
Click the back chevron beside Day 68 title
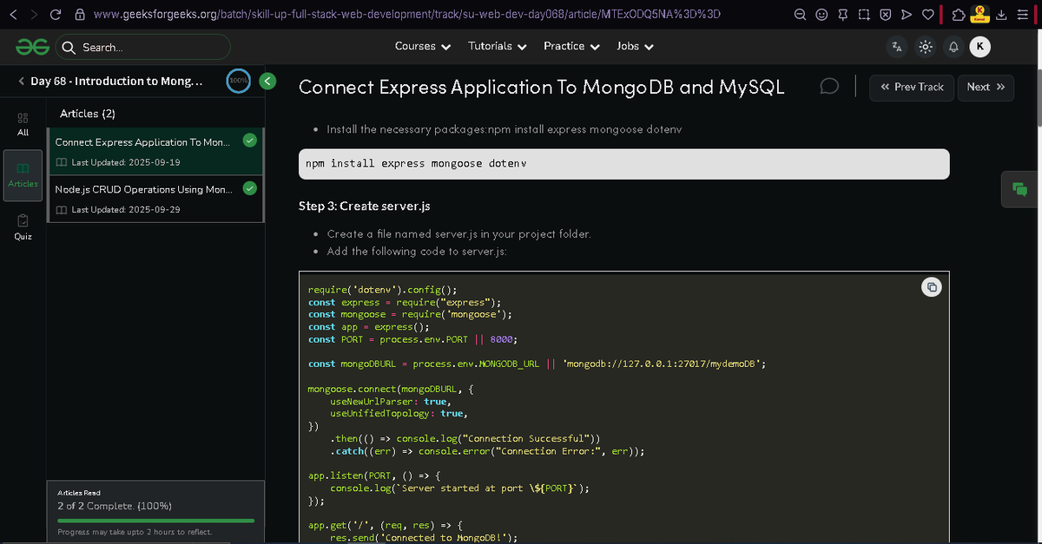click(x=21, y=82)
